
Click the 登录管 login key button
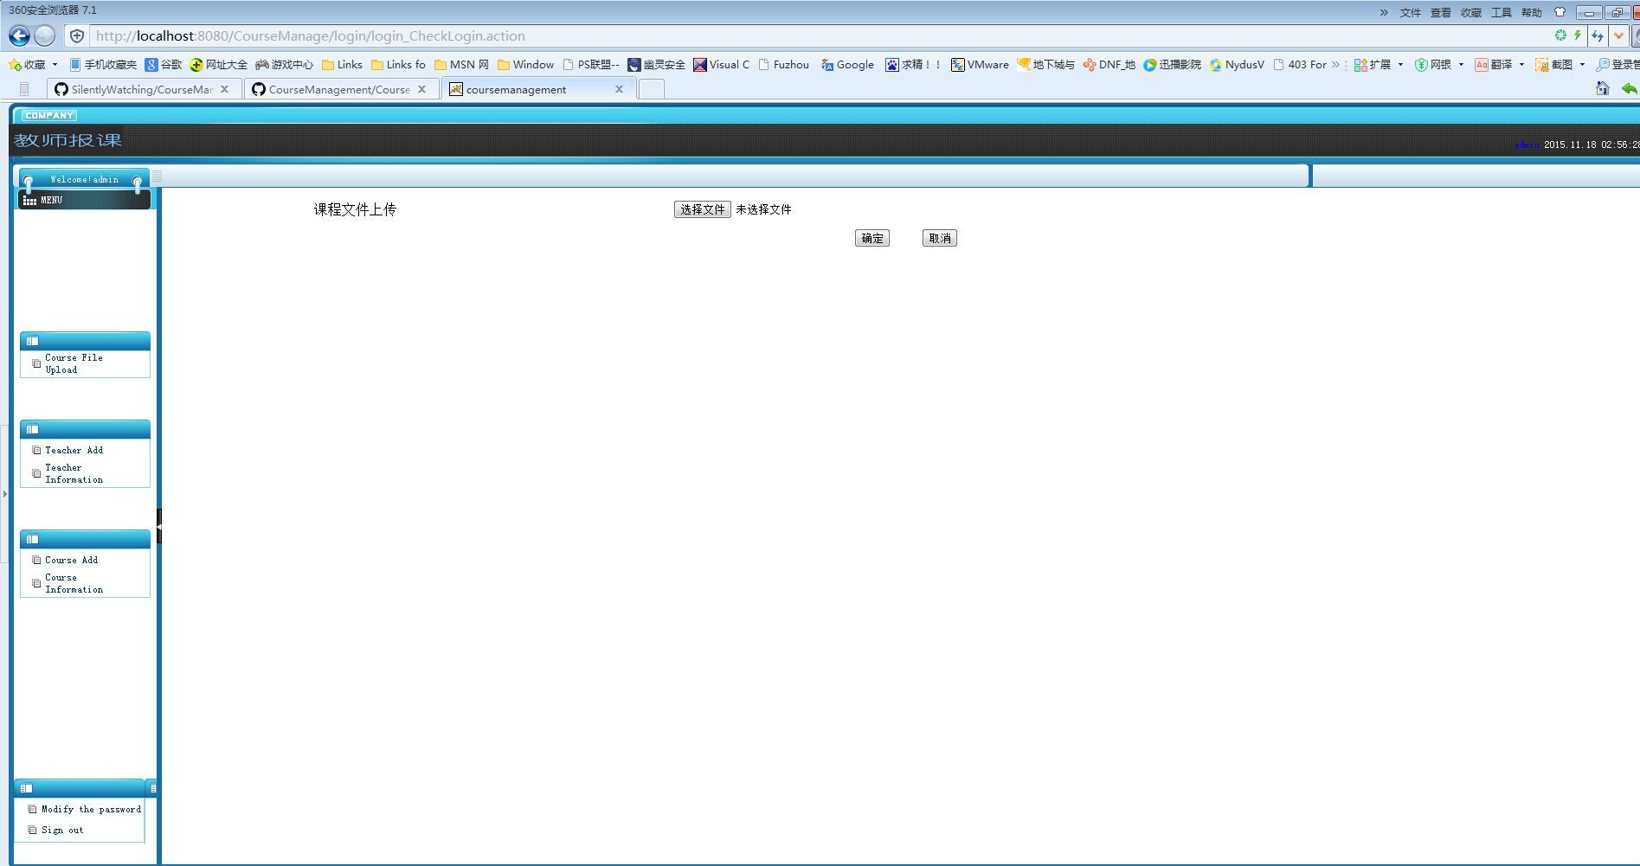[1617, 65]
